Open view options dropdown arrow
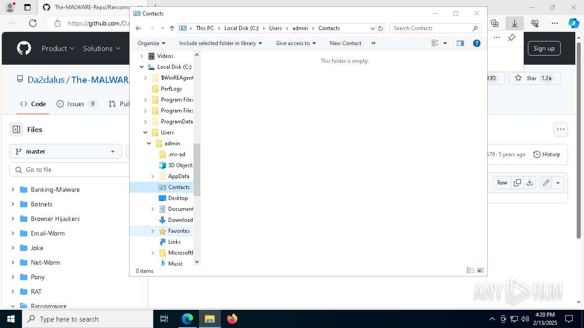The image size is (584, 328). [445, 43]
